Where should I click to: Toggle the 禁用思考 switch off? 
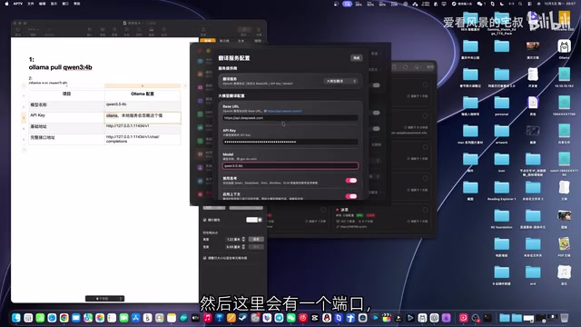[x=351, y=181]
